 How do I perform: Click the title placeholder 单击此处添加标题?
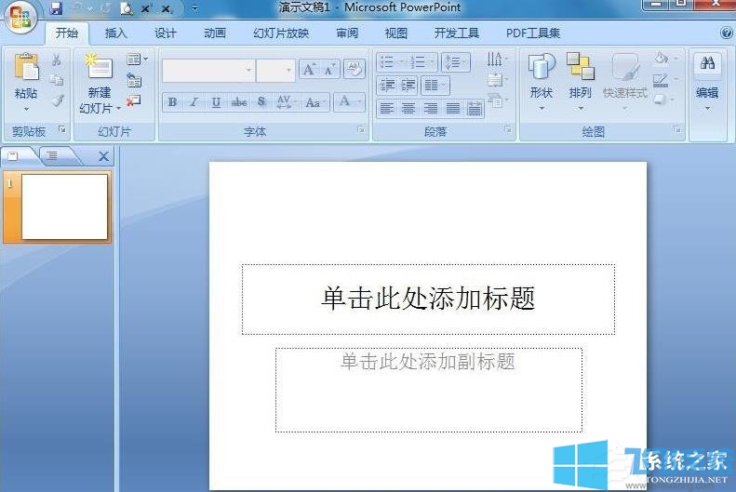(428, 299)
